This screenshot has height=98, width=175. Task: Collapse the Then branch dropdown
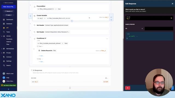pos(42,46)
